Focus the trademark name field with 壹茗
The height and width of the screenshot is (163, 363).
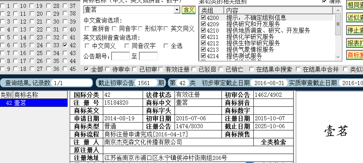[x=129, y=10]
